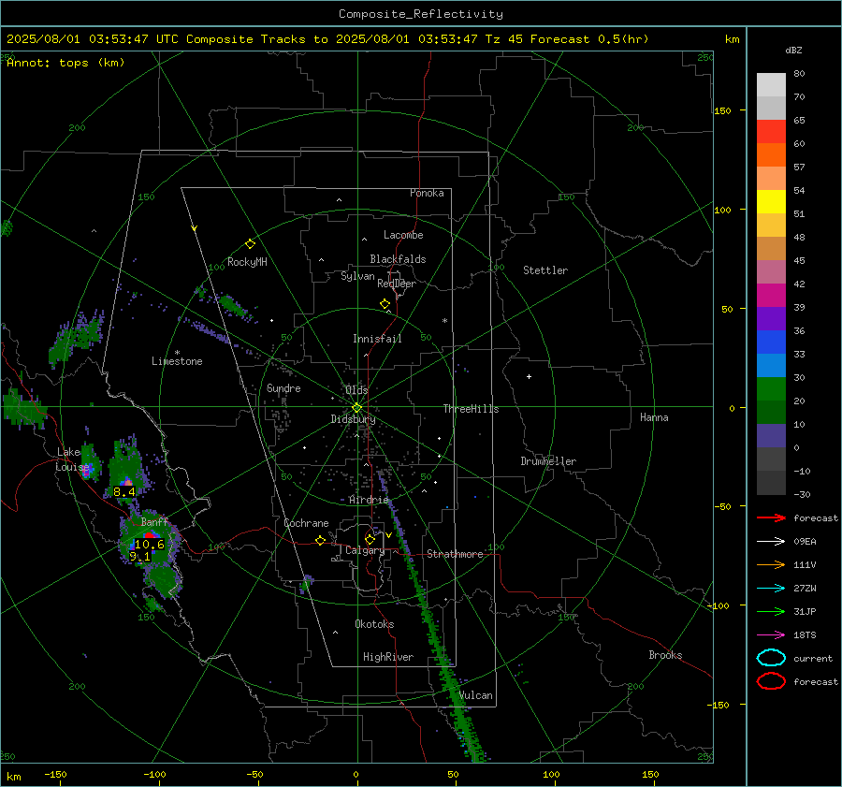Click the yellow diamond marker below Cochrane
The height and width of the screenshot is (787, 842).
(320, 541)
